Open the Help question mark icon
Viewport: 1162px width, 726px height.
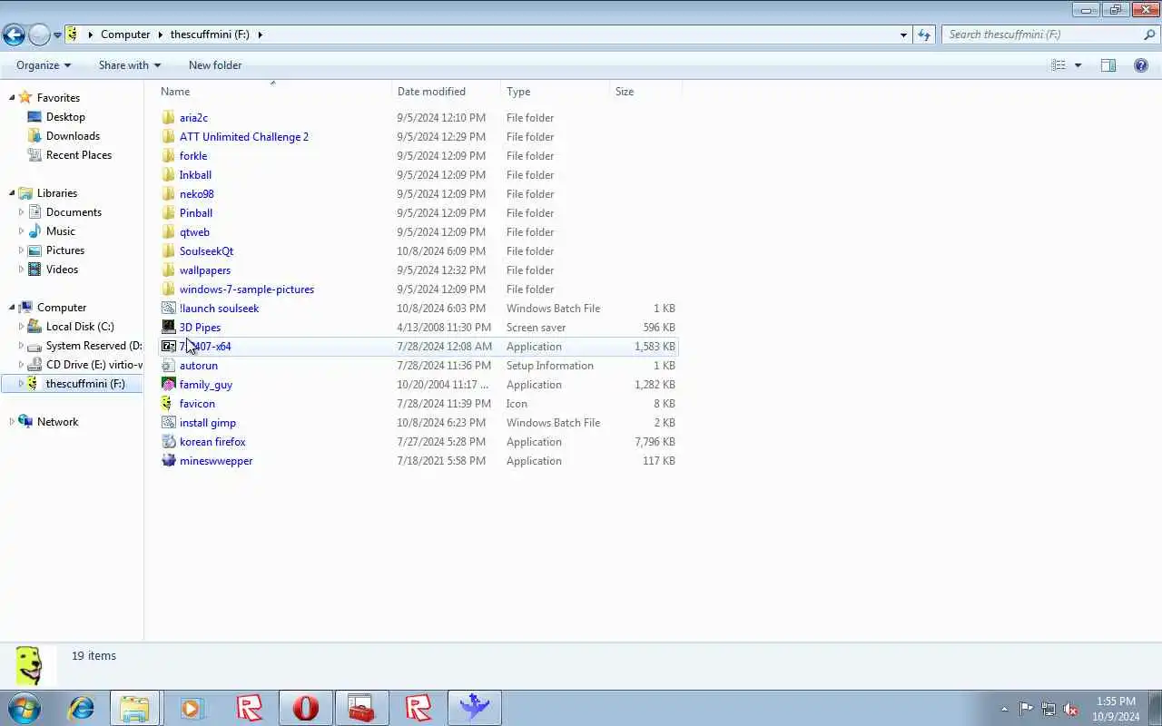tap(1141, 65)
